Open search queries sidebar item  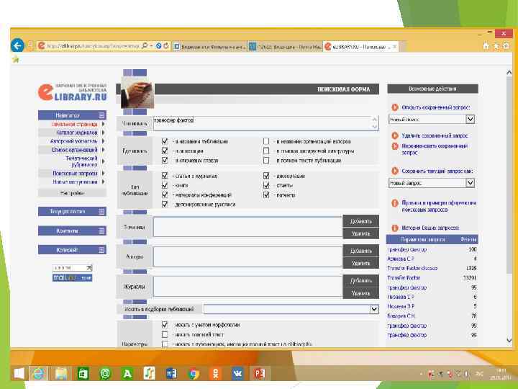pyautogui.click(x=75, y=173)
